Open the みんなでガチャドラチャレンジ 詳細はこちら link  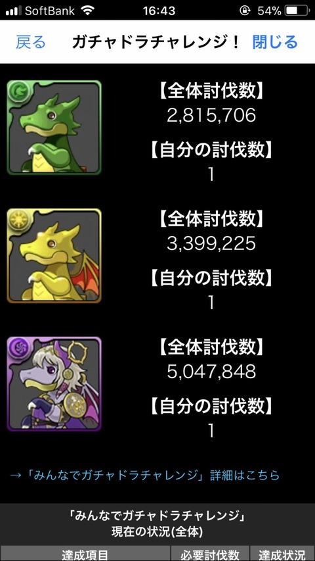pos(144,475)
